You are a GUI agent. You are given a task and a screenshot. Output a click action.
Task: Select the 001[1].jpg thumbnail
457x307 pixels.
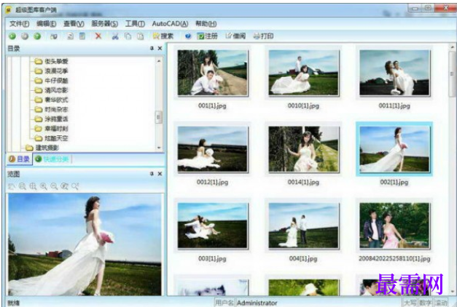coord(213,73)
